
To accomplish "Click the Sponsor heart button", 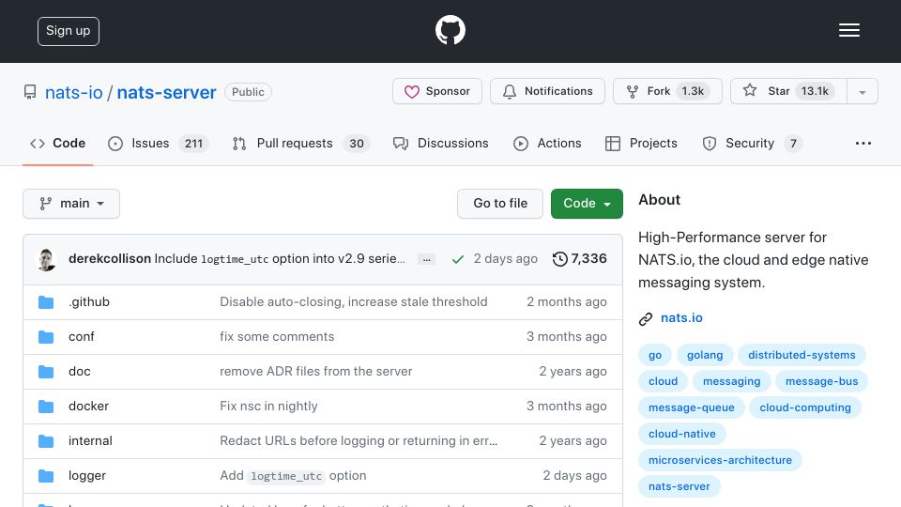I will 437,91.
